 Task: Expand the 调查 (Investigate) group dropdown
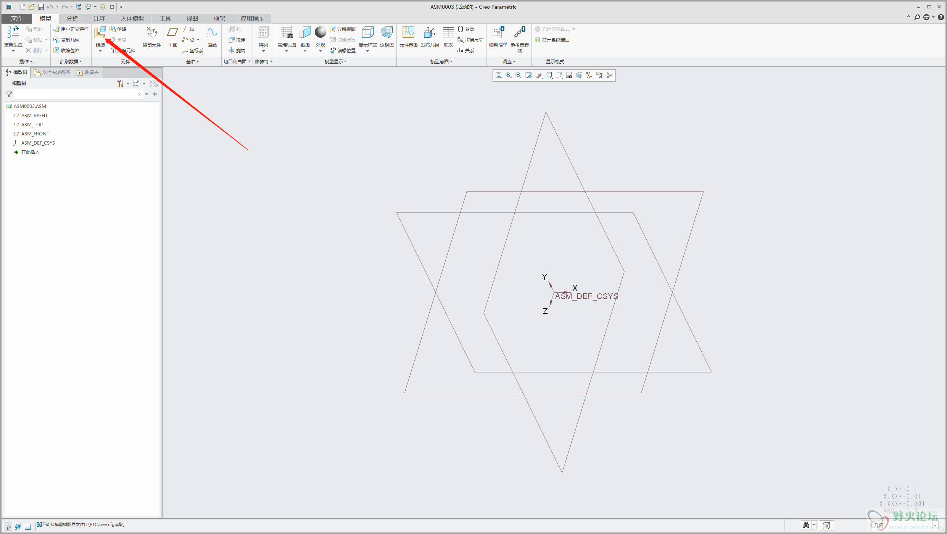pos(509,61)
